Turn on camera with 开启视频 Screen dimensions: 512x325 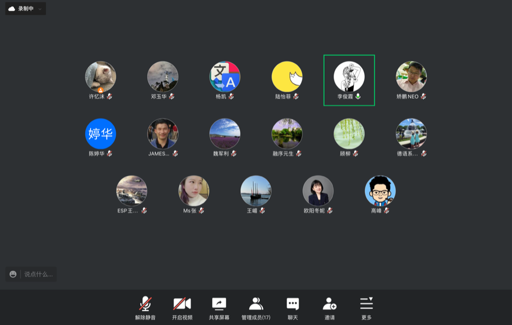[x=182, y=304]
